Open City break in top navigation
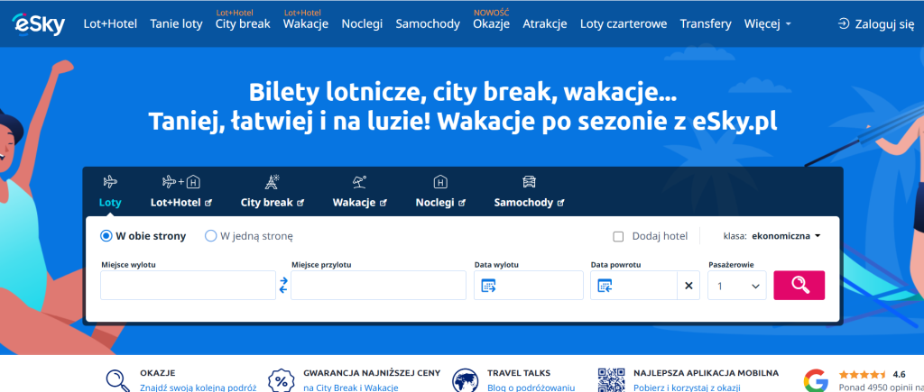The height and width of the screenshot is (392, 924). click(243, 24)
